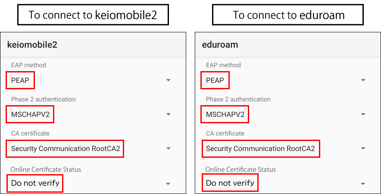Expand Online Certificate Status arrow for keiomobile2
Image resolution: width=381 pixels, height=194 pixels.
coord(169,184)
